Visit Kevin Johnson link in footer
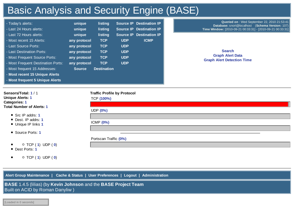Image resolution: width=294 pixels, height=208 pixels. tap(67, 184)
